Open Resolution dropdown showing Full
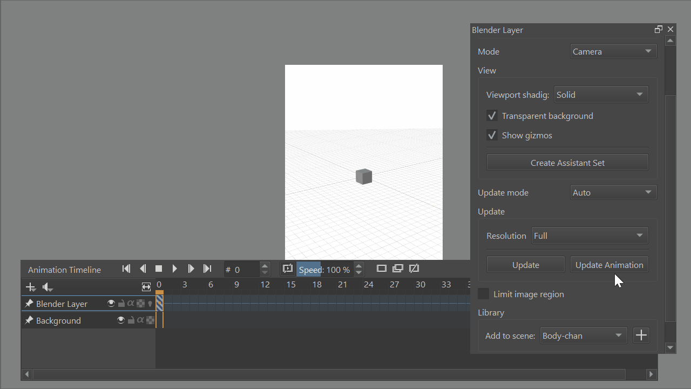This screenshot has width=691, height=389. (x=590, y=236)
